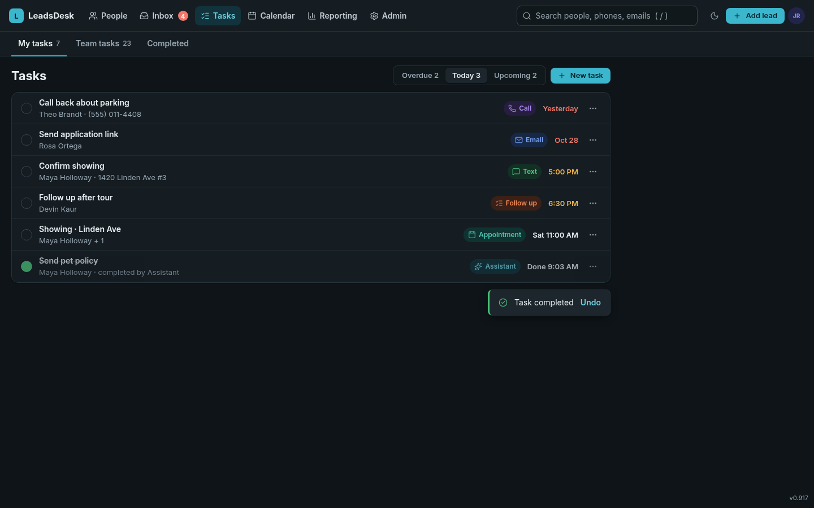Click the Sat 11:00 AM due time
This screenshot has width=814, height=508.
coord(555,235)
